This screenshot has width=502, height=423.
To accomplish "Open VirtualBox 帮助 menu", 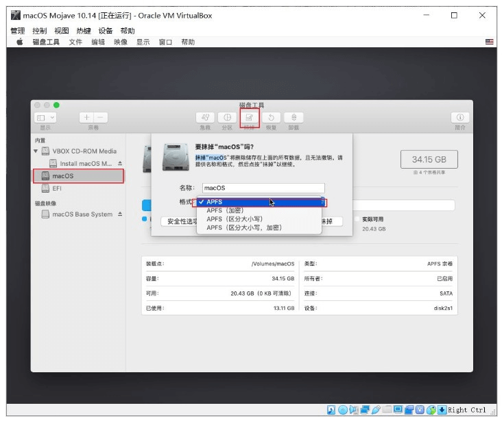I will click(128, 31).
